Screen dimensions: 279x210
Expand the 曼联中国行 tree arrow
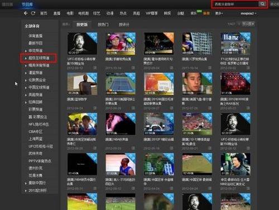(x=26, y=183)
